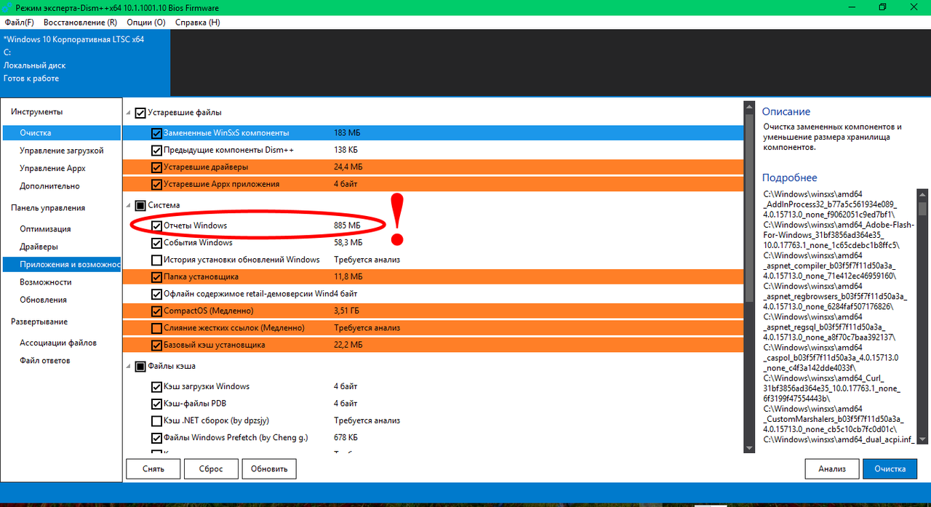Click the cleanup list vertical scrollbar
Viewport: 931px width, 507px height.
(748, 276)
